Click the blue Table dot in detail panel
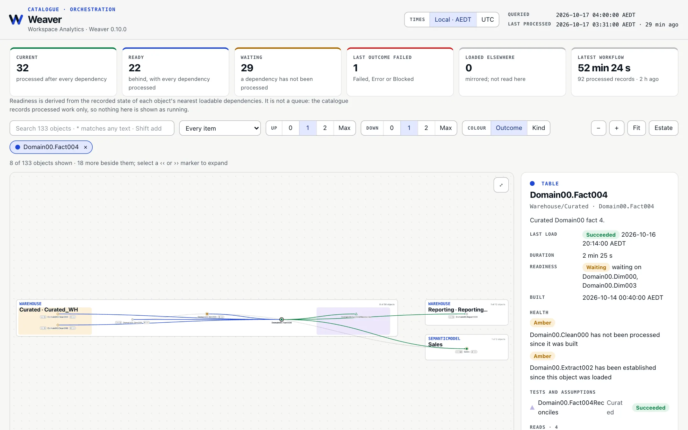Screen dimensions: 688x430 (x=532, y=183)
